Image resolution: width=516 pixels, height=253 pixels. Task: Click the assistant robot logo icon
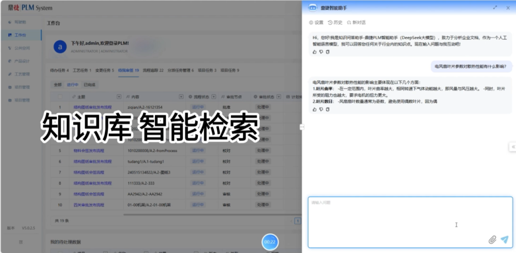pos(312,8)
